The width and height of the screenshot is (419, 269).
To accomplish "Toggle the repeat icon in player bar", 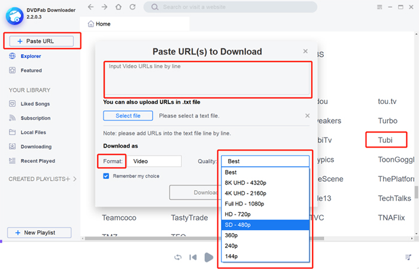I will [178, 257].
